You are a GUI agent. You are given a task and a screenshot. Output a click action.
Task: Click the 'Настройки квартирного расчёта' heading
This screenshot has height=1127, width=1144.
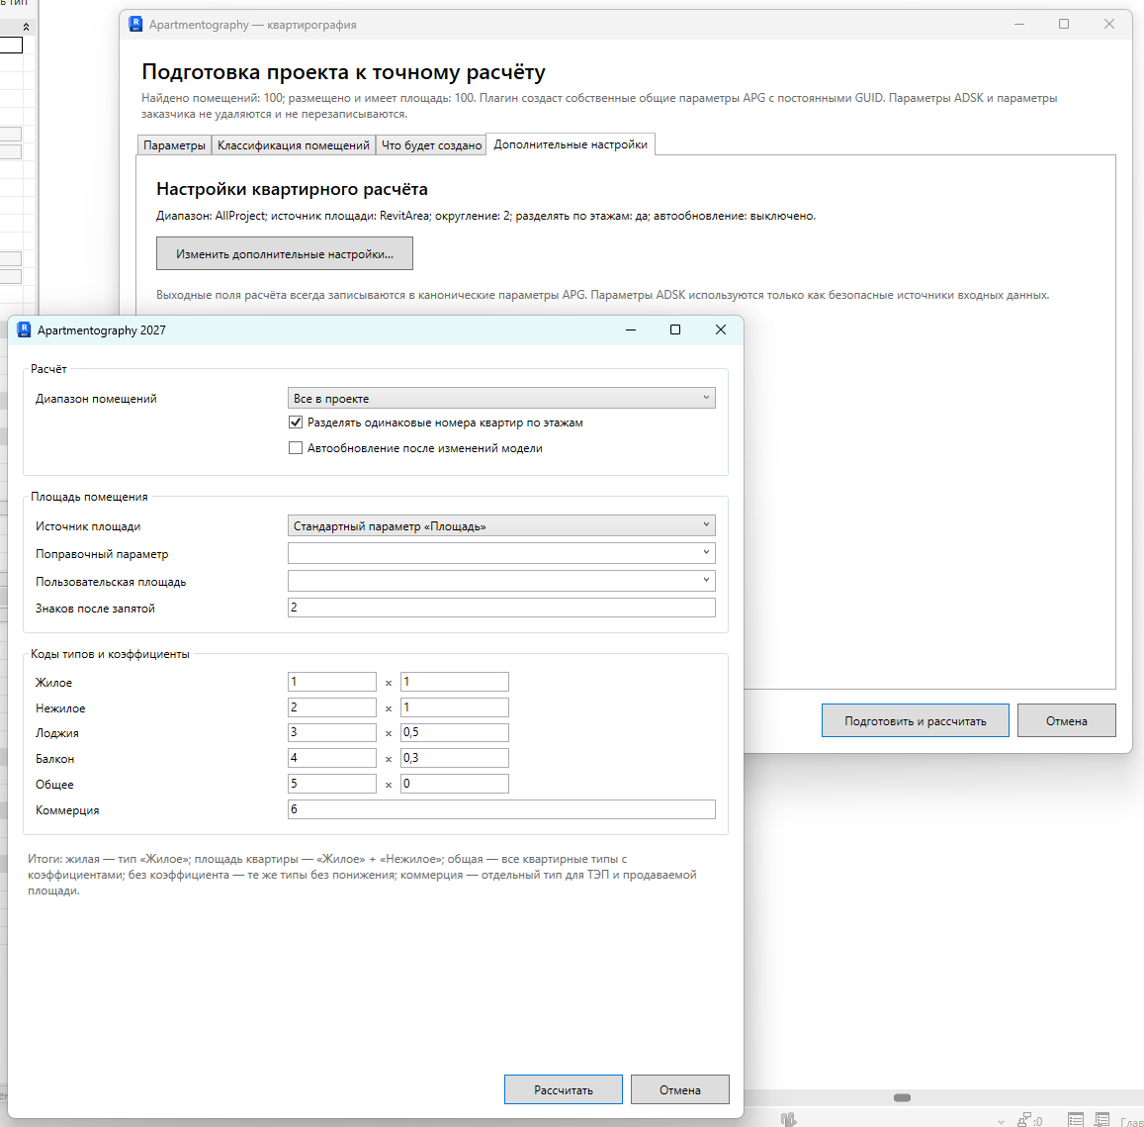(292, 189)
